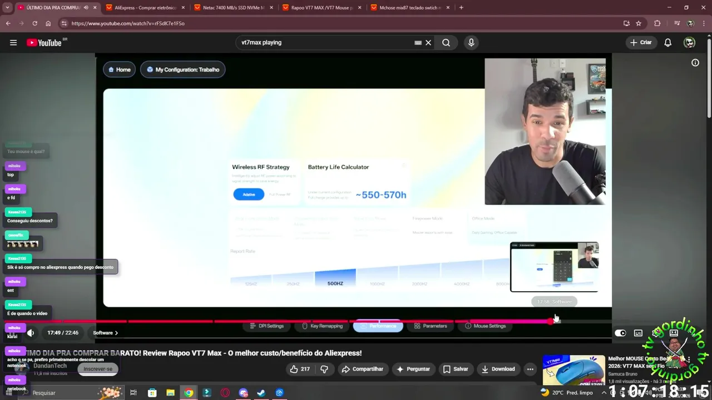Open the Opera icon in the taskbar
Viewport: 712px width, 400px height.
[225, 393]
